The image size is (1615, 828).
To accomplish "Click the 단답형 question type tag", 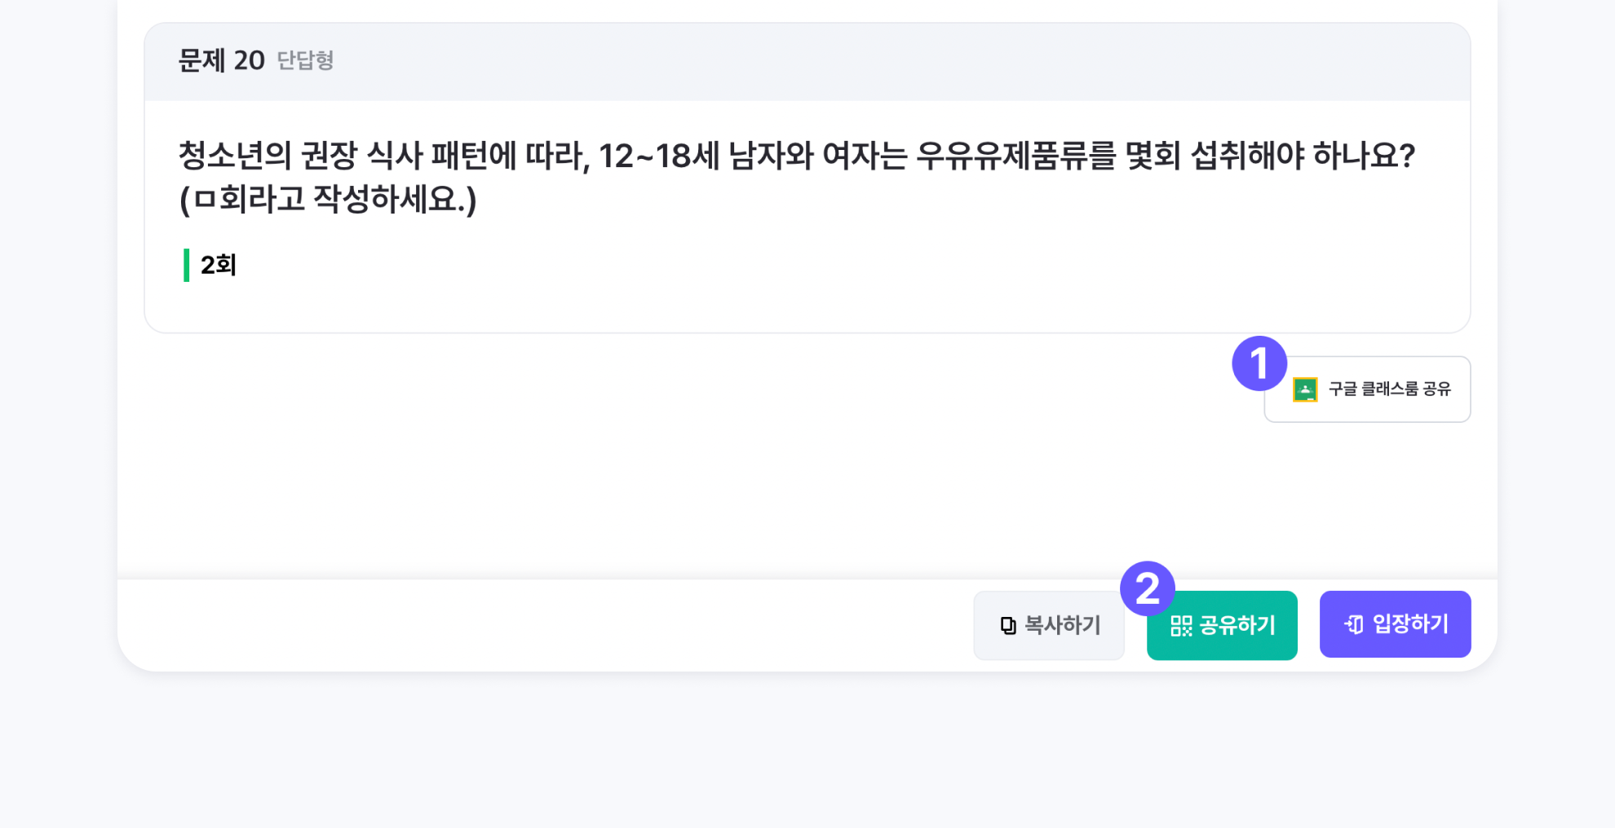I will click(305, 60).
